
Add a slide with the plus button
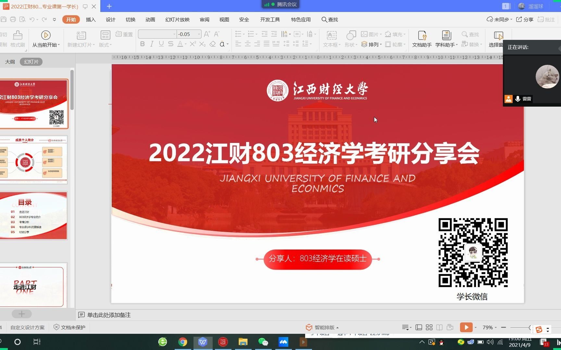[21, 314]
